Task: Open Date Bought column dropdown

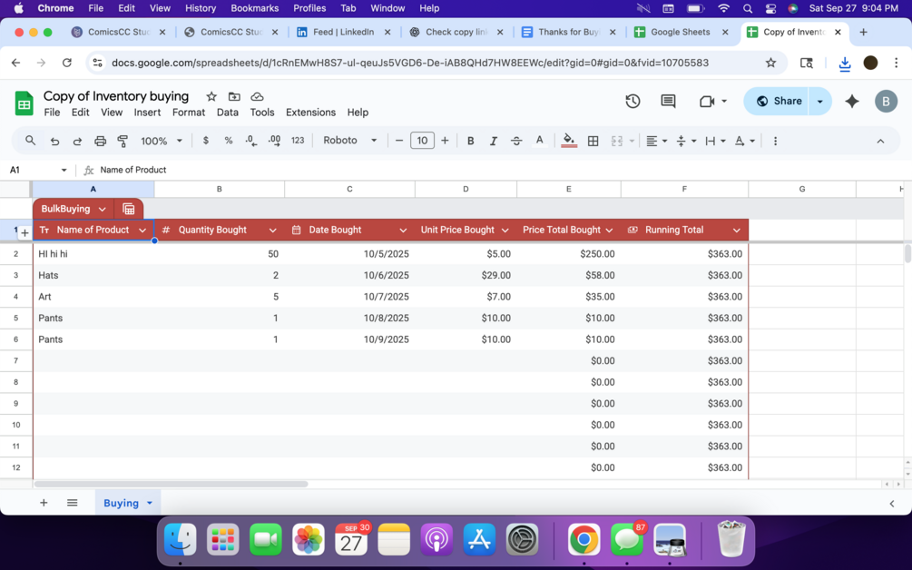Action: [403, 231]
